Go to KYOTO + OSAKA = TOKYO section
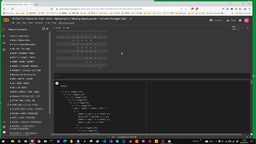Screen dimensions: 256x144 click(x=22, y=58)
